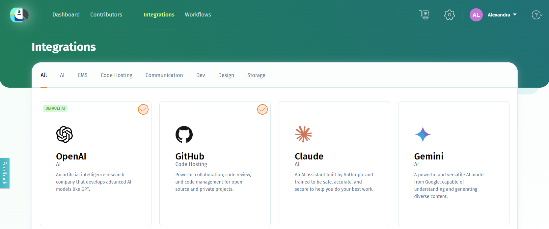Switch to the Code Hosting tab
The image size is (549, 229).
coord(117,75)
